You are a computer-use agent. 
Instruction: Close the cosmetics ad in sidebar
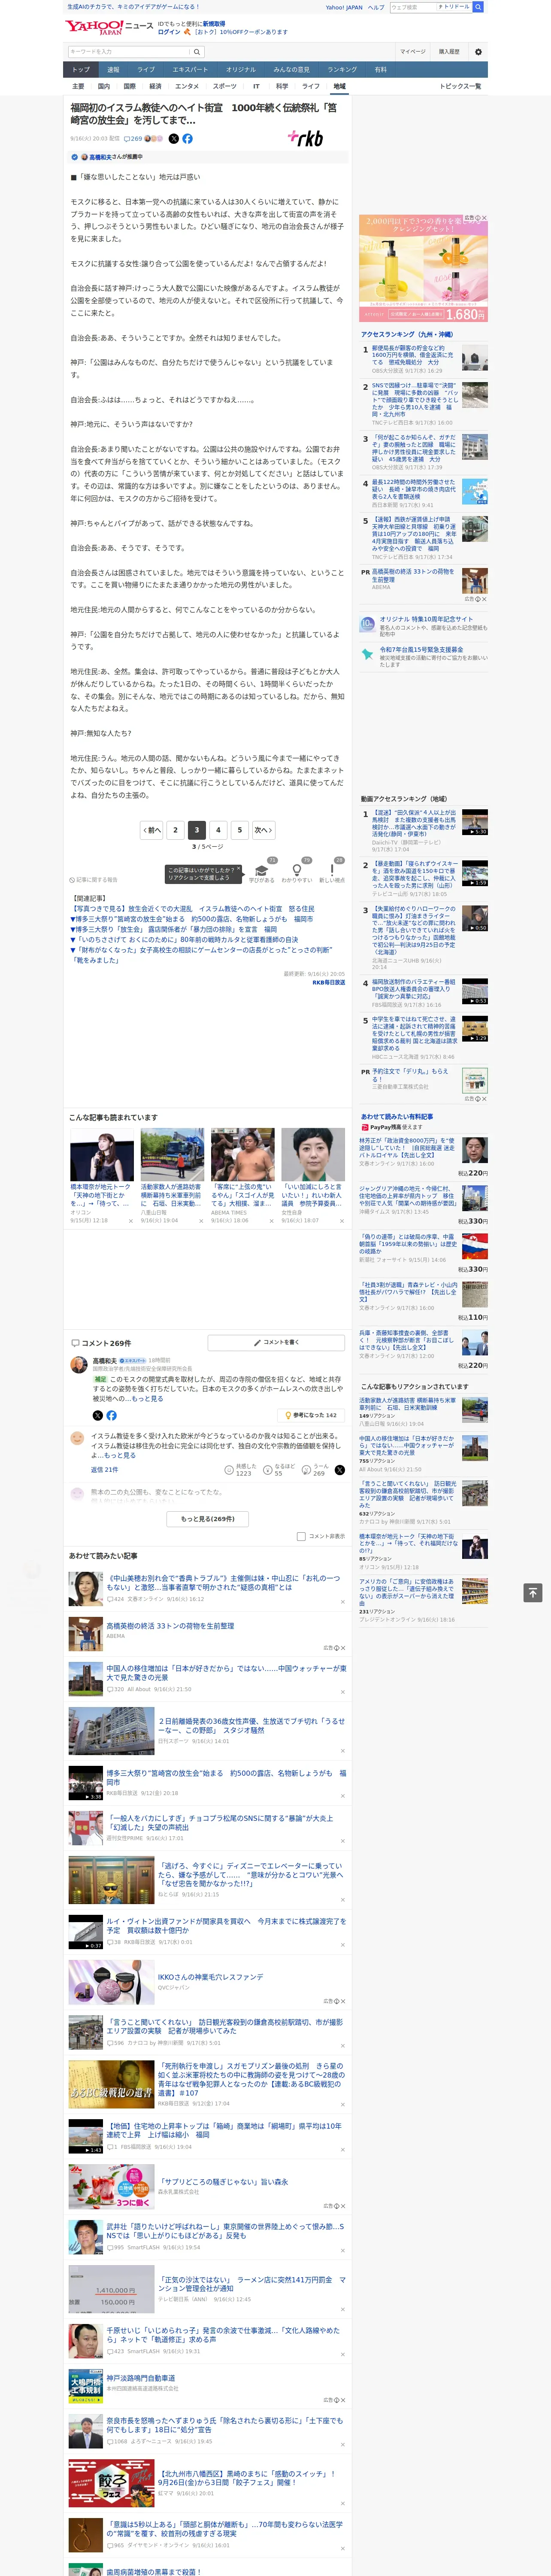(x=484, y=218)
